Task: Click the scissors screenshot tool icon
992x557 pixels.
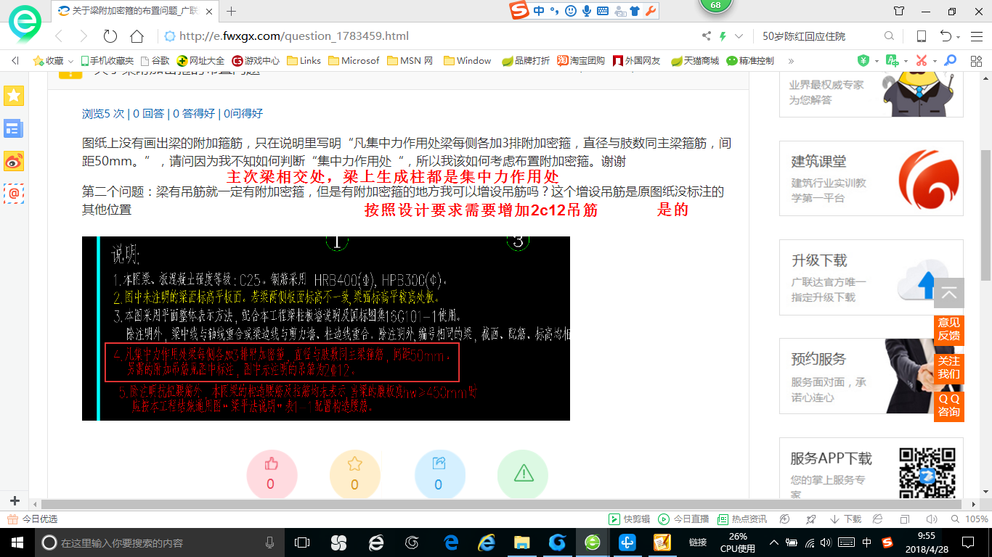Action: coord(921,61)
